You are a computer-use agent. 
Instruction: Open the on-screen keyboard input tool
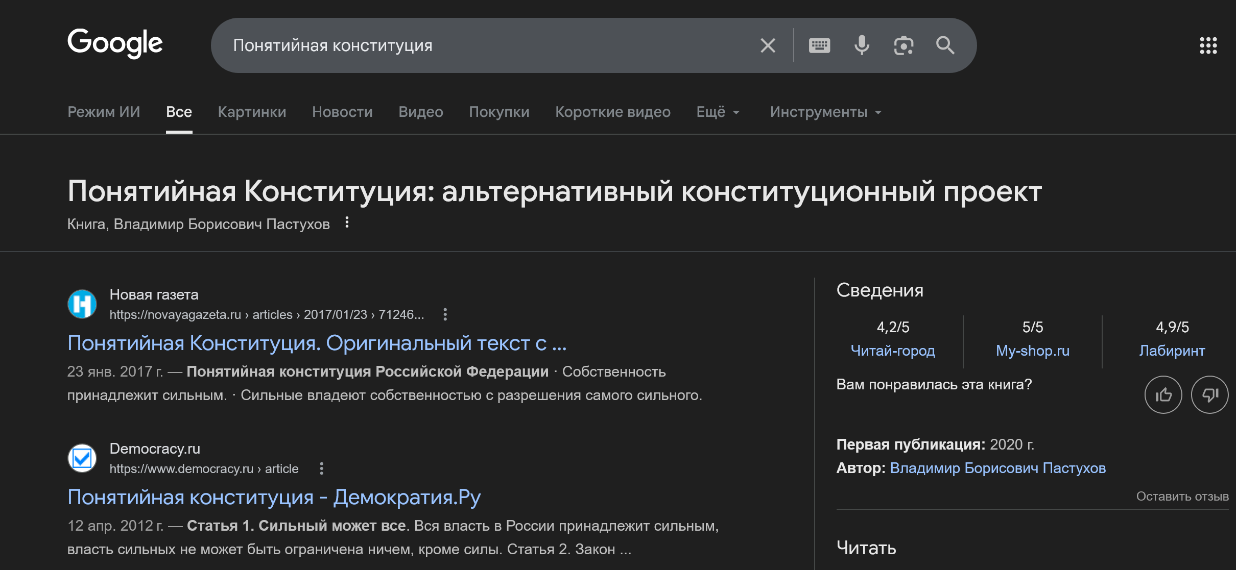pyautogui.click(x=819, y=45)
